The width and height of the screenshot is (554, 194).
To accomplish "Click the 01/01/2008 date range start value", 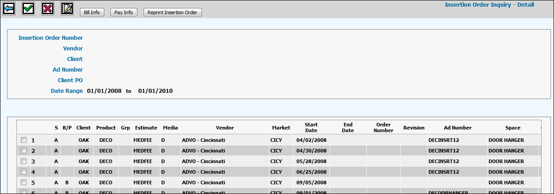I will [104, 91].
